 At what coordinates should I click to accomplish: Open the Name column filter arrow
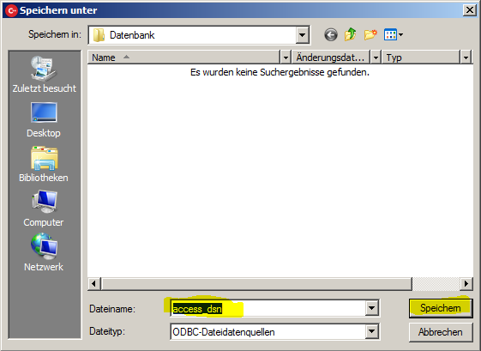pos(286,57)
